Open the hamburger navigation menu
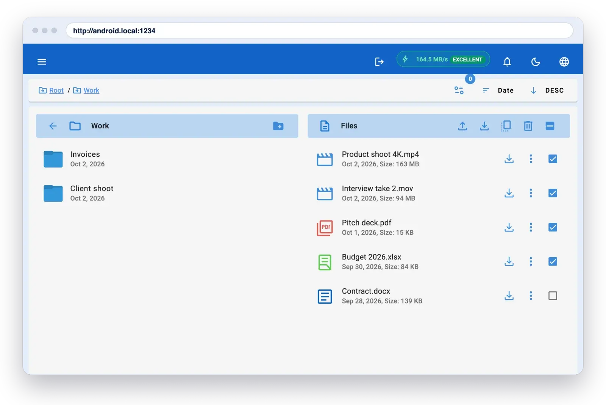This screenshot has width=606, height=405. click(x=42, y=62)
